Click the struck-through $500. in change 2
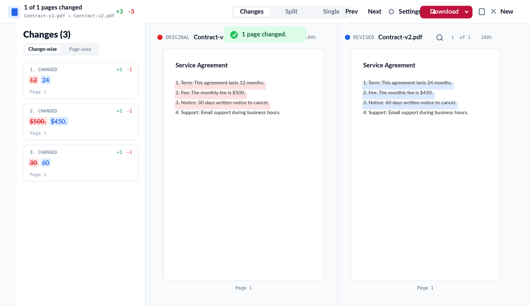 pyautogui.click(x=38, y=122)
